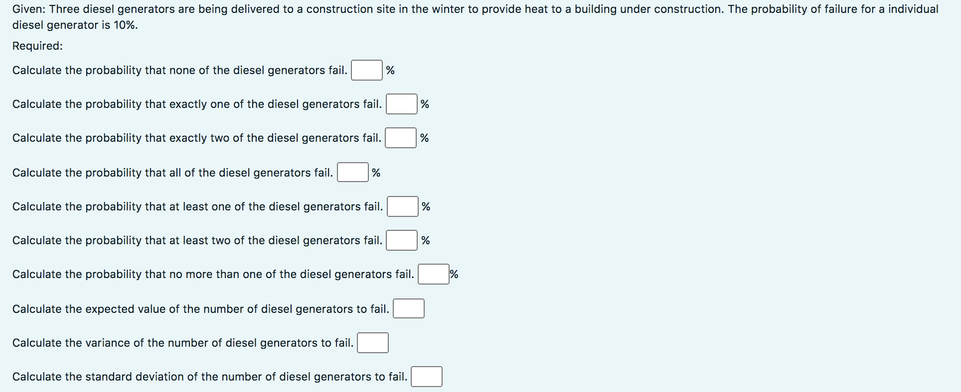Image resolution: width=961 pixels, height=392 pixels.
Task: Click the input box for at least one failing
Action: click(402, 206)
